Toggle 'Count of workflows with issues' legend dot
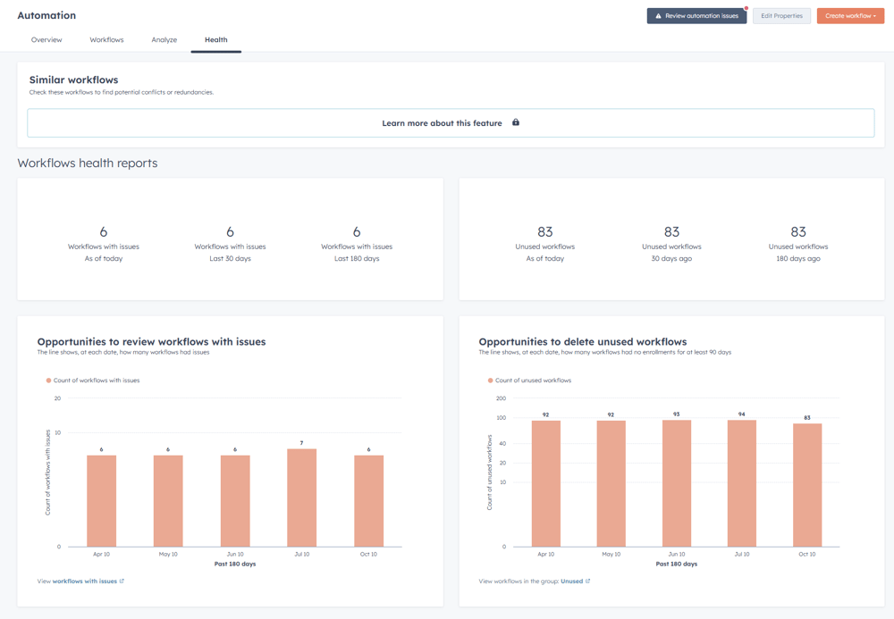894x619 pixels. pos(48,381)
